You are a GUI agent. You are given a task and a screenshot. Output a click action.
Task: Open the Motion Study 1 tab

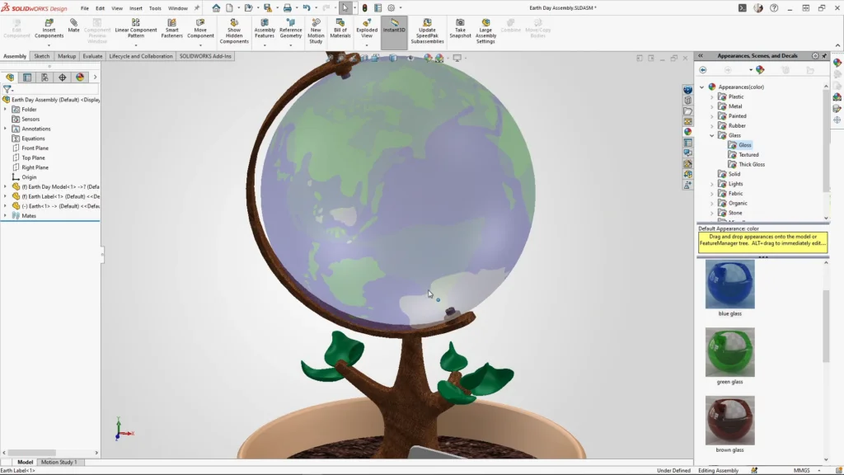[x=59, y=462]
